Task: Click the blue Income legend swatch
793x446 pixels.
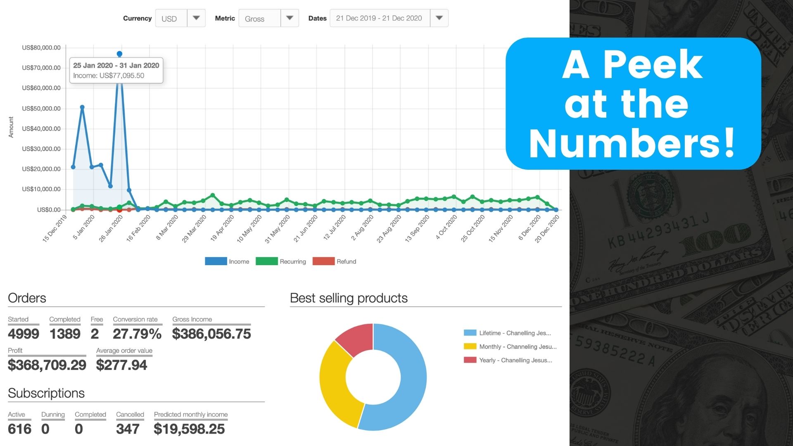Action: [216, 261]
